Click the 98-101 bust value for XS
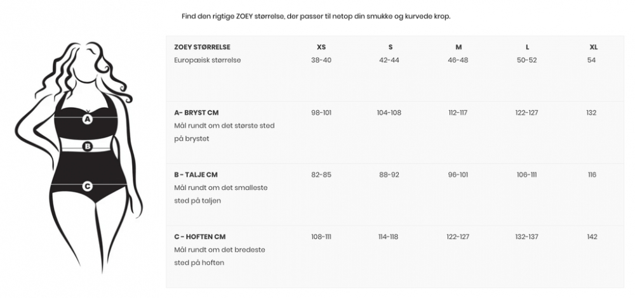 click(x=321, y=113)
